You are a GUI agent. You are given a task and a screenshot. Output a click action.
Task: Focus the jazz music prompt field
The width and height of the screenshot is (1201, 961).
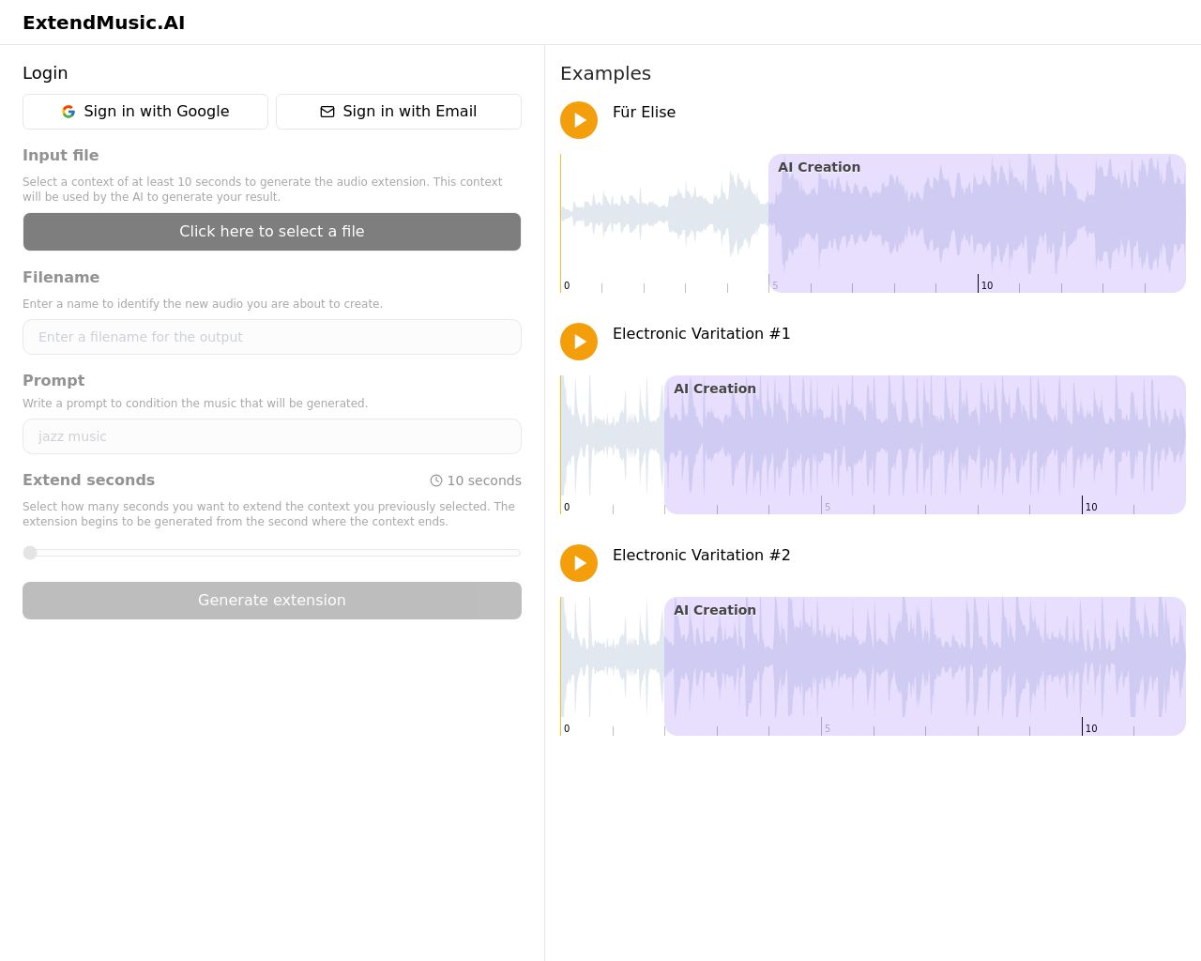tap(272, 436)
